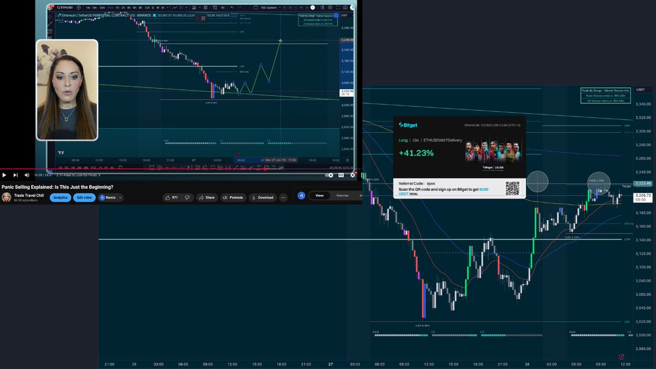The height and width of the screenshot is (369, 656).
Task: Open chapter 'ETH Areas to Look for Pivots'
Action: click(x=79, y=175)
